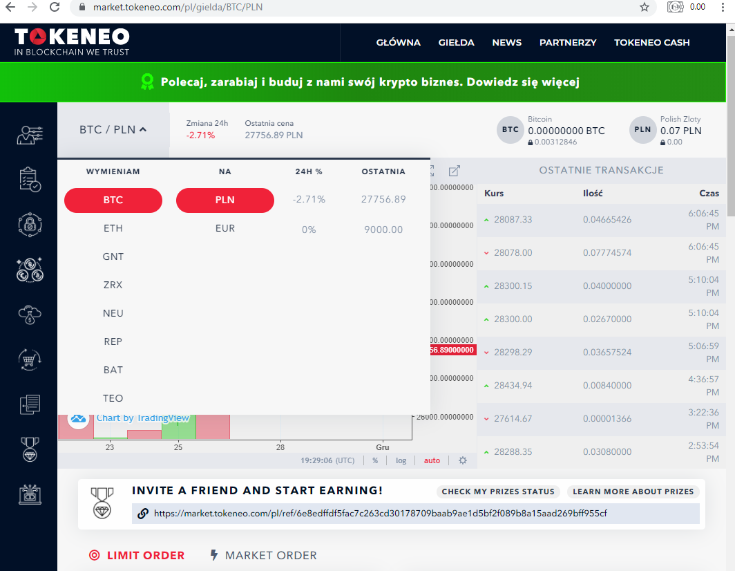Click the 28298.29 transaction row

pyautogui.click(x=602, y=353)
